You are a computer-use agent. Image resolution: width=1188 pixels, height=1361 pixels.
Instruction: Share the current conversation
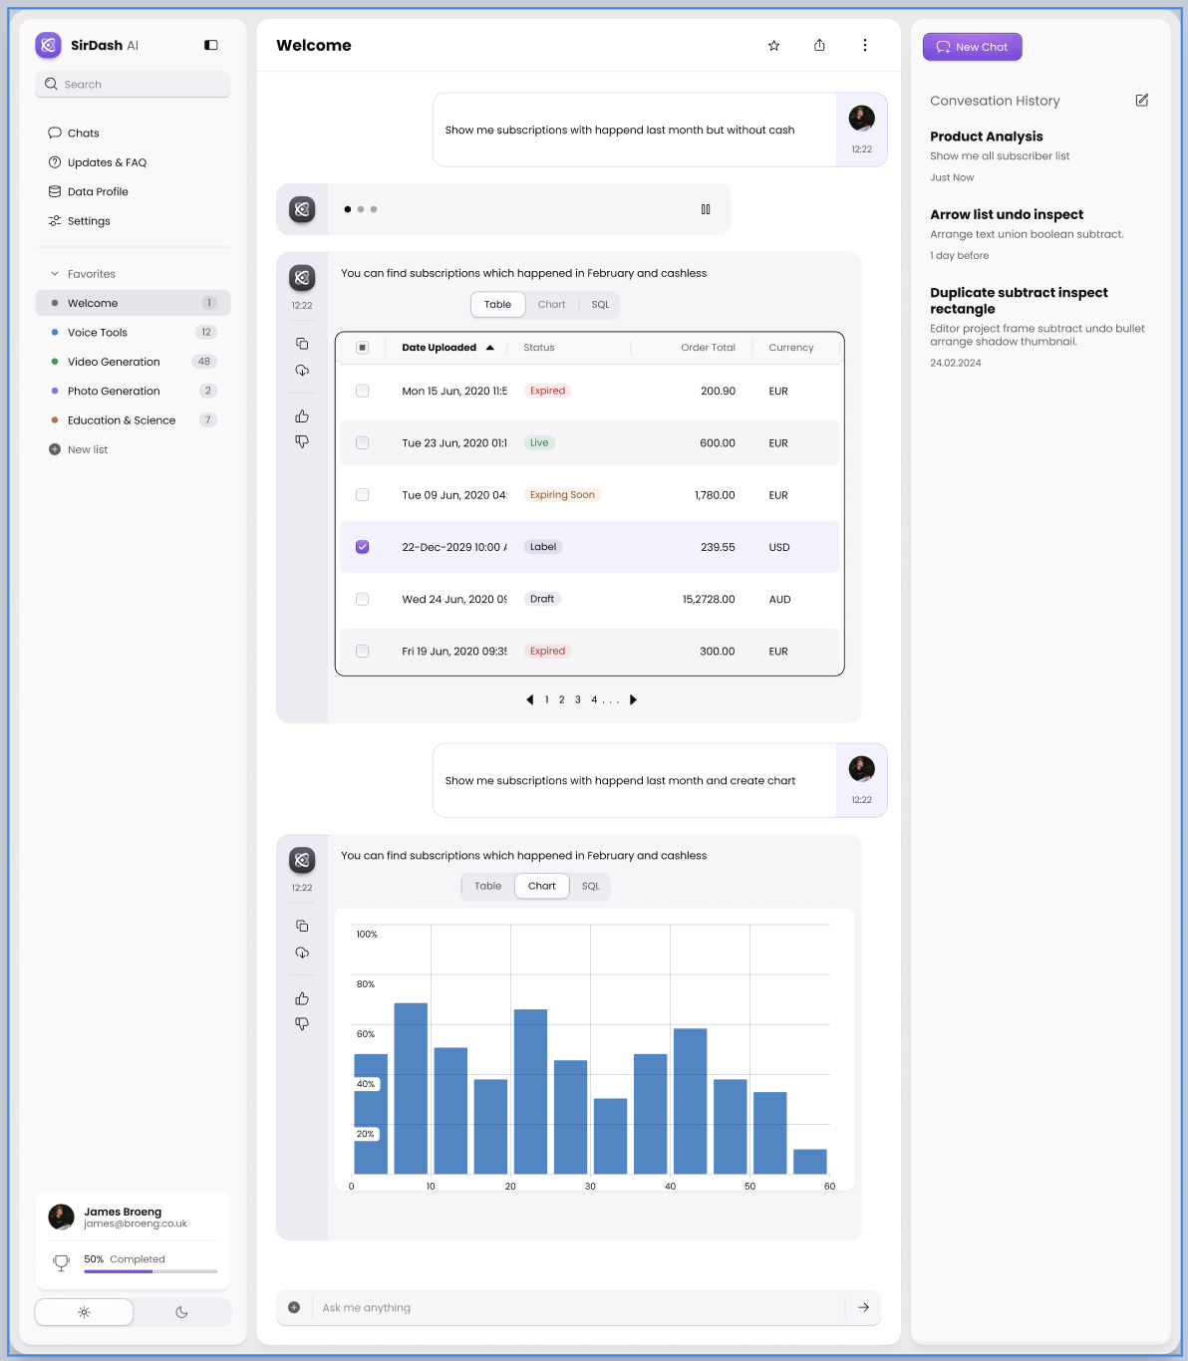tap(819, 45)
